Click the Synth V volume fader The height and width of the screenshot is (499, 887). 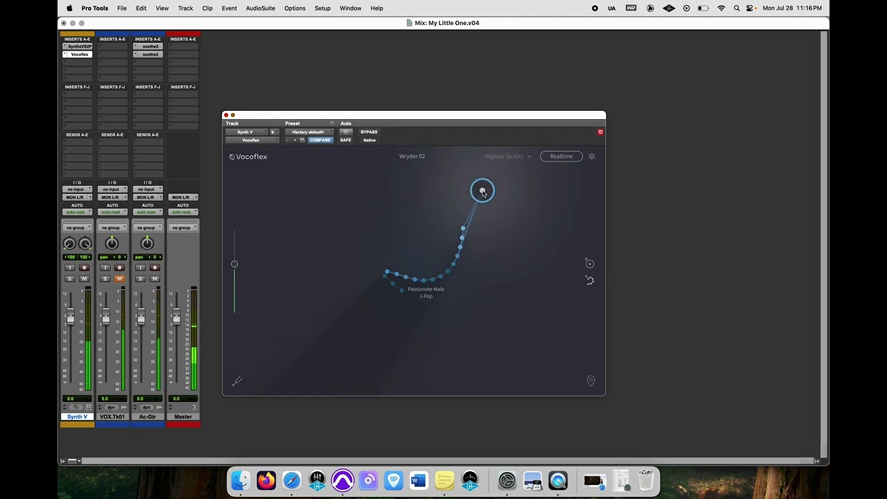click(70, 317)
